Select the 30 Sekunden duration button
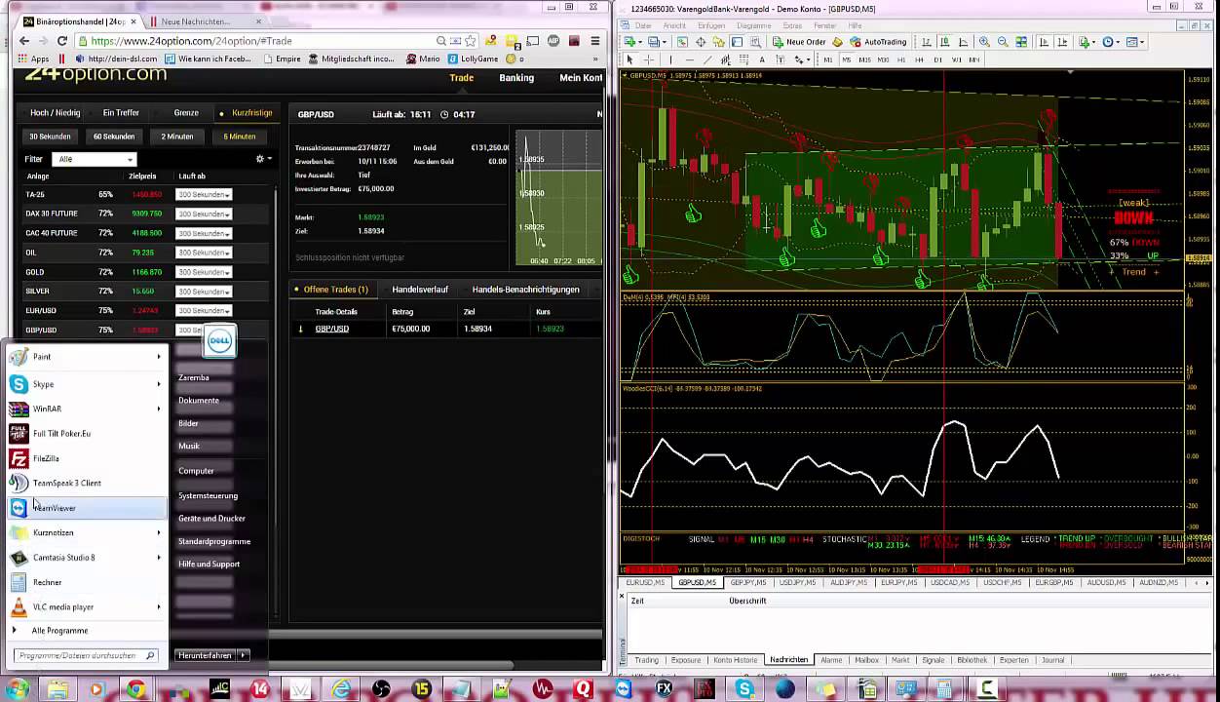1220x702 pixels. tap(50, 136)
